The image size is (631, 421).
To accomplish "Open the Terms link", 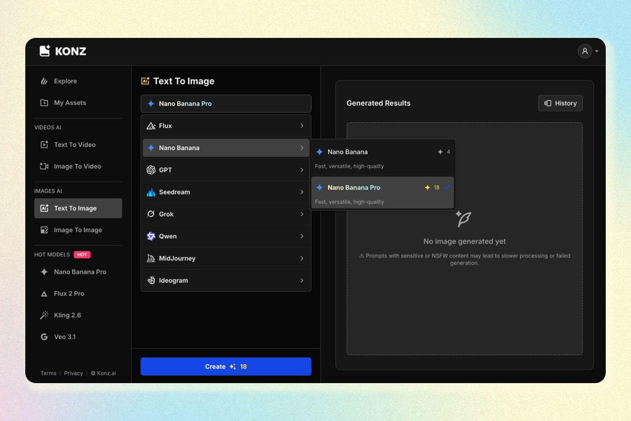I will click(48, 373).
